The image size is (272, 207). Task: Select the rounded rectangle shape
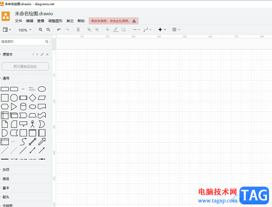(x=14, y=89)
